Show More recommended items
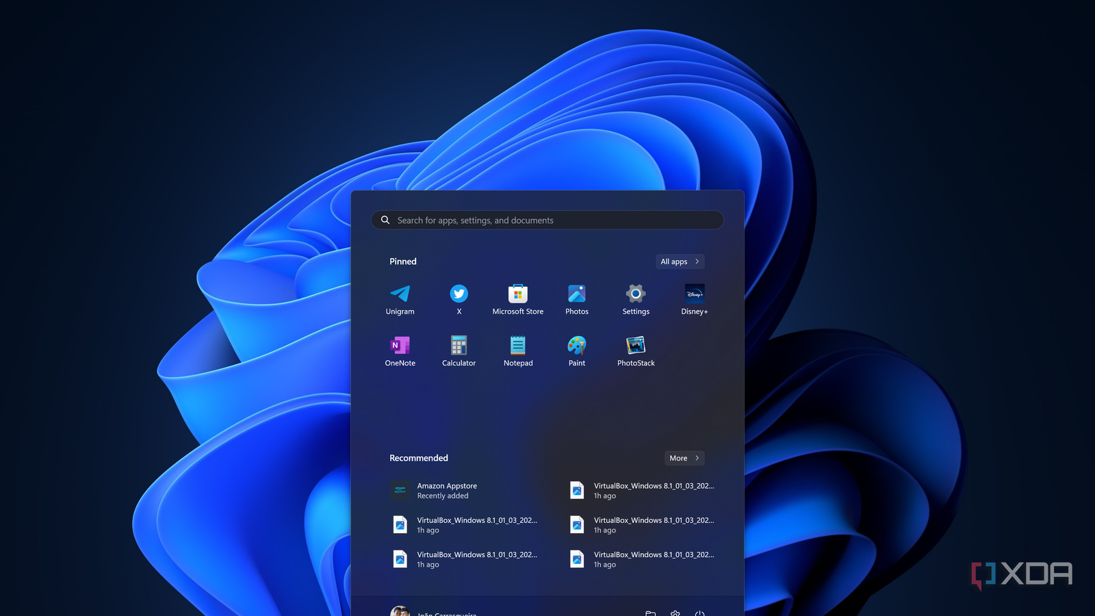The height and width of the screenshot is (616, 1095). tap(684, 458)
